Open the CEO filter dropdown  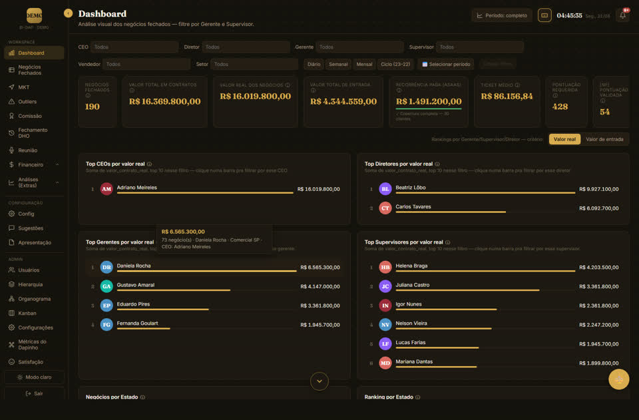click(134, 47)
